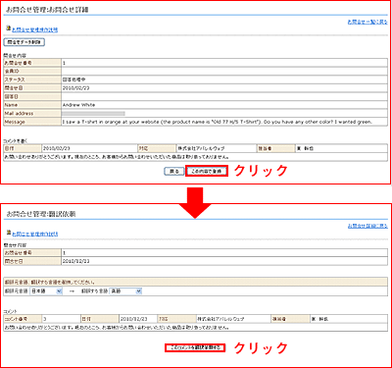Click the ステータス value 回答処理中

pos(74,79)
